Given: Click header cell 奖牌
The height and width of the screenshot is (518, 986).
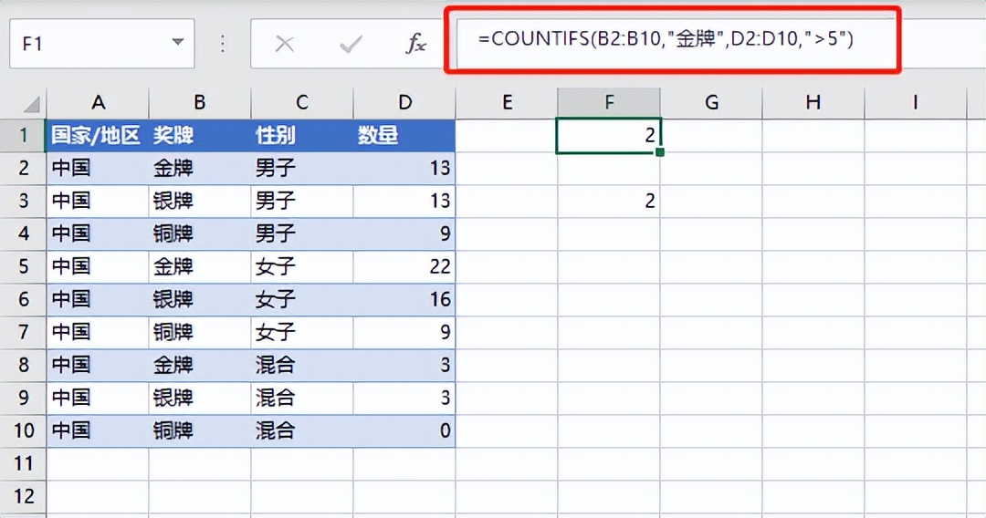Looking at the screenshot, I should point(200,135).
